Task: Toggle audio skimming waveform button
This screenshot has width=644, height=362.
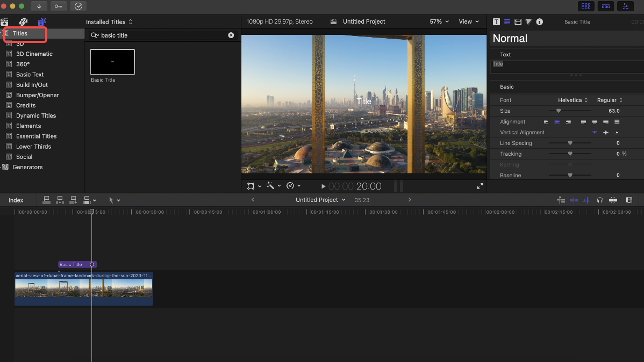Action: (x=586, y=200)
